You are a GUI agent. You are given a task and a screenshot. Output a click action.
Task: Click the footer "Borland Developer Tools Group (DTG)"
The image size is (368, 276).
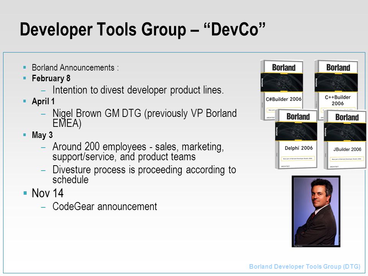click(x=305, y=267)
